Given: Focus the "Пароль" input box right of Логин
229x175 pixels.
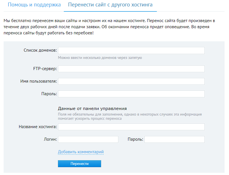Looking at the screenshot, I should [x=174, y=139].
